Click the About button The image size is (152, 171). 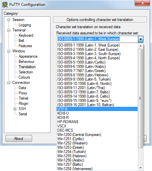click(19, 139)
